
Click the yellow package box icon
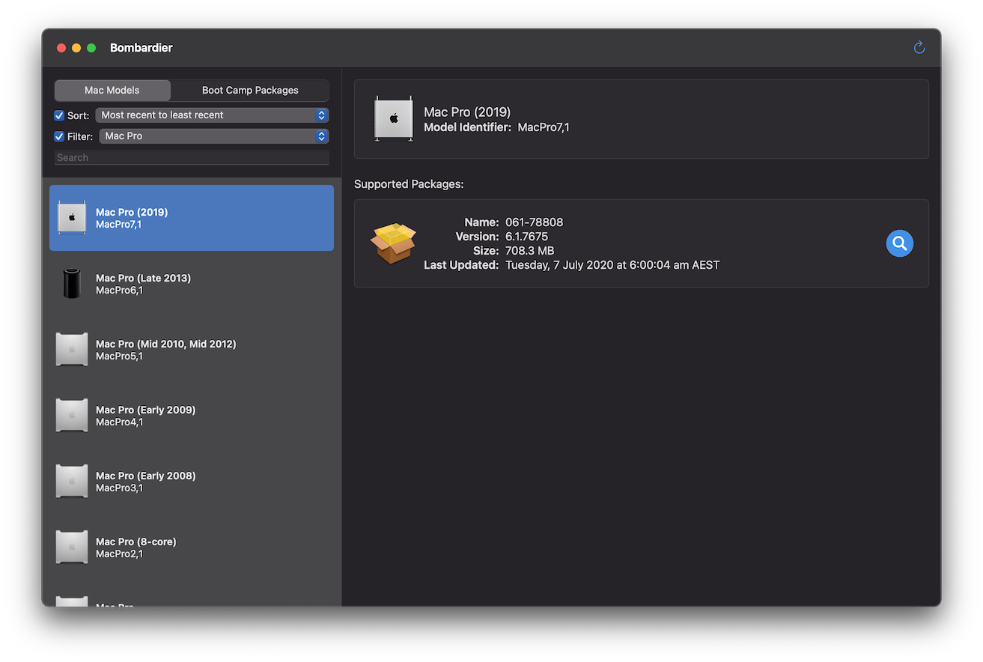pyautogui.click(x=393, y=243)
